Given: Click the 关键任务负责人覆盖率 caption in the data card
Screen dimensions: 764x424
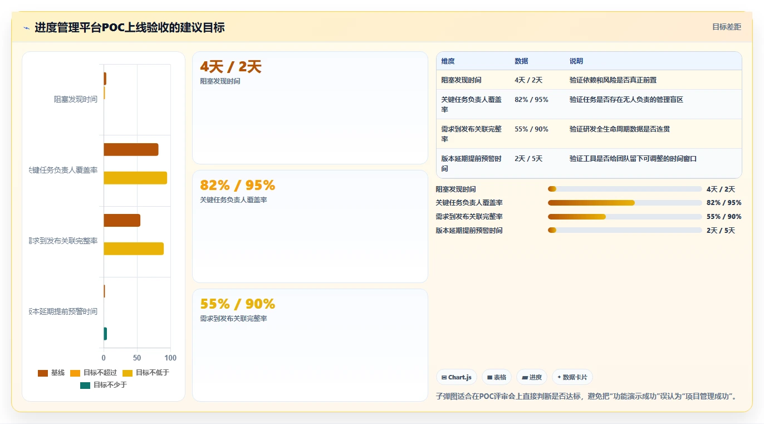Looking at the screenshot, I should pyautogui.click(x=233, y=200).
